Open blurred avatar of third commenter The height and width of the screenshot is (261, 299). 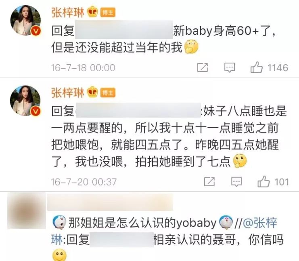tap(27, 211)
